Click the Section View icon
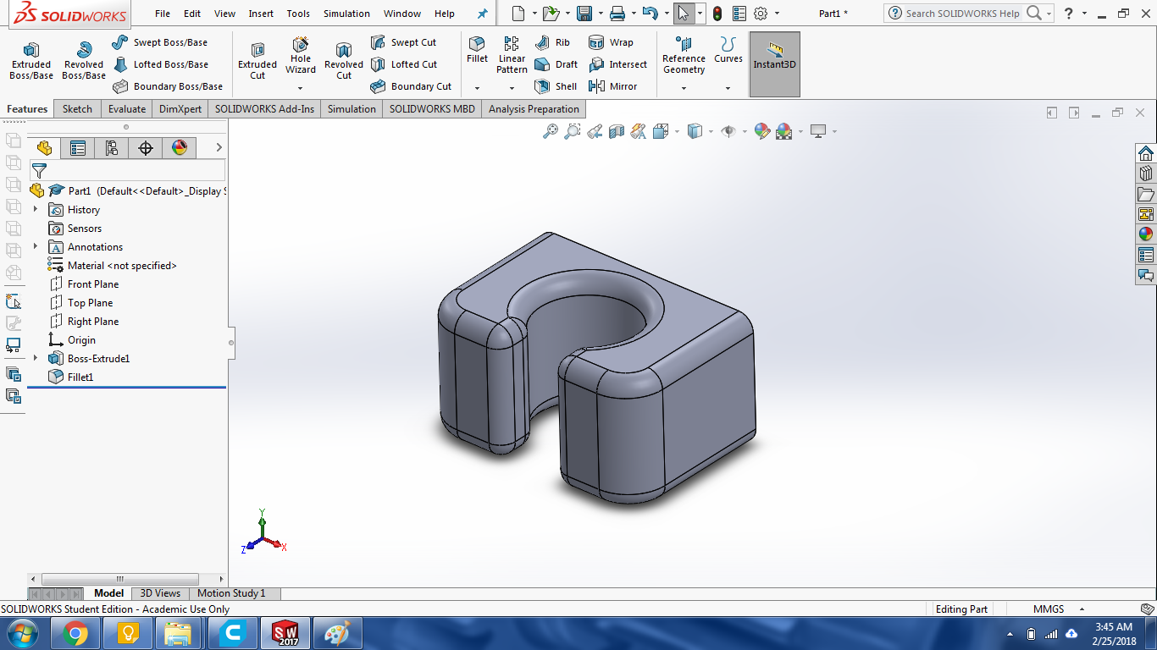 tap(617, 131)
